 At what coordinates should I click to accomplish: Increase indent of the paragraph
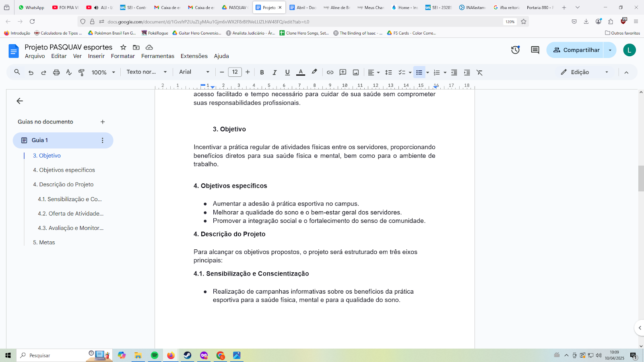coord(467,72)
